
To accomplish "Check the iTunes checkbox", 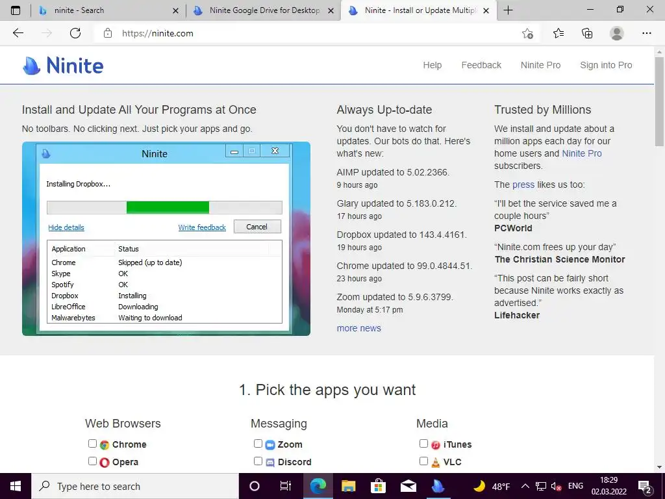I will pos(423,444).
